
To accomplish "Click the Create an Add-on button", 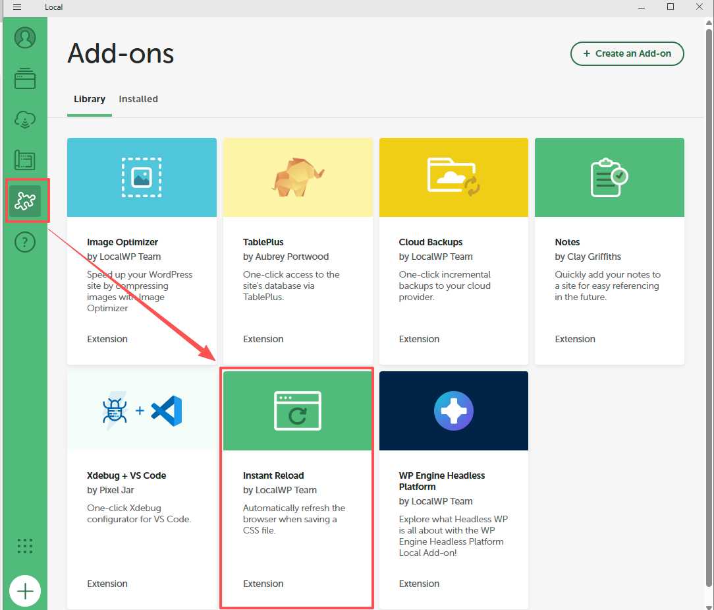I will click(627, 53).
